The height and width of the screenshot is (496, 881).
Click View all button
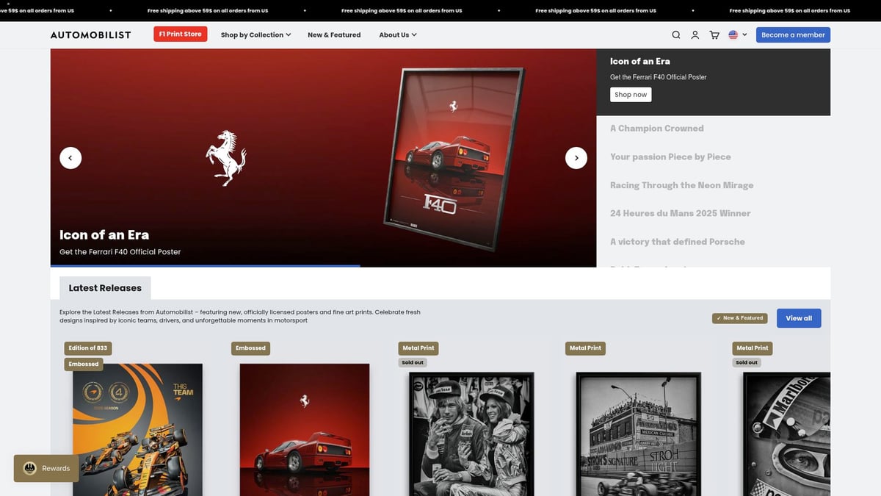point(799,318)
